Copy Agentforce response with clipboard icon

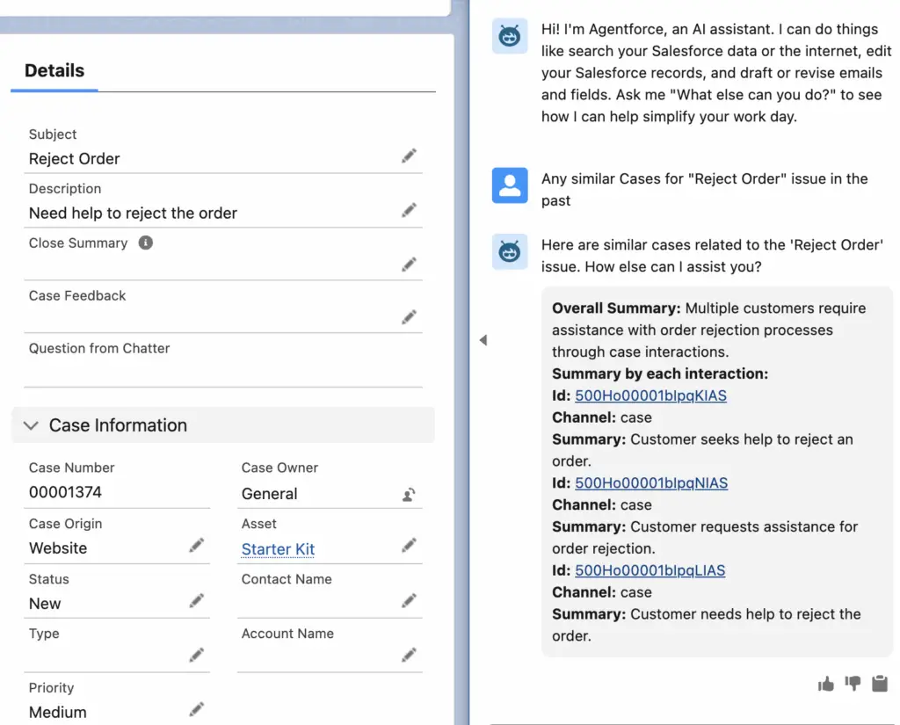[879, 684]
